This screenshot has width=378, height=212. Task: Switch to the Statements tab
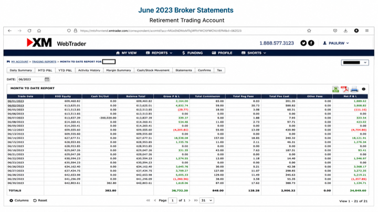pos(184,71)
